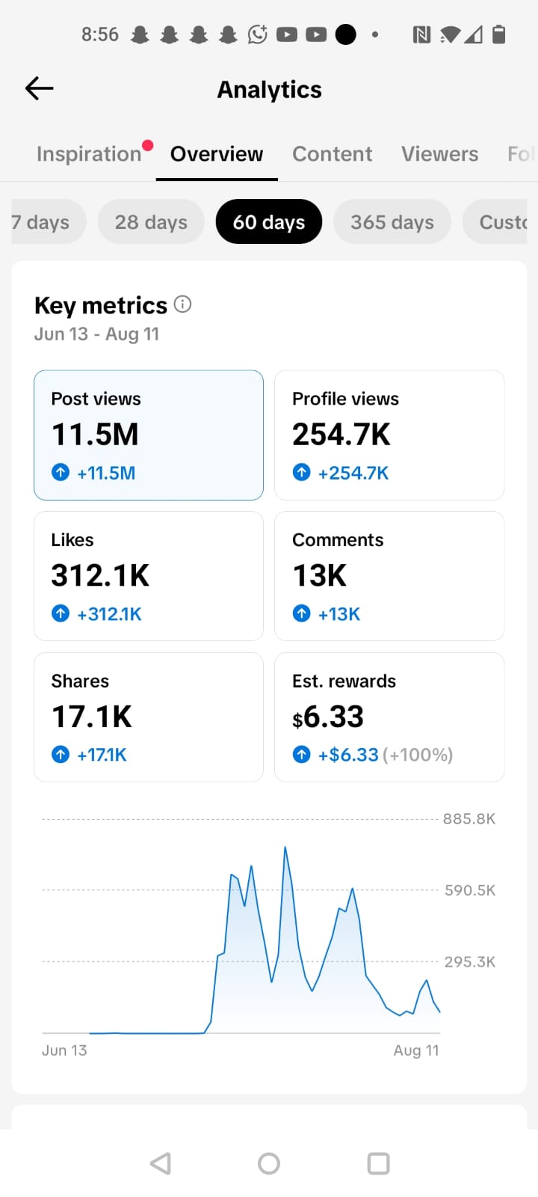Tap the battery status icon
Viewport: 538px width, 1197px height.
coord(499,34)
